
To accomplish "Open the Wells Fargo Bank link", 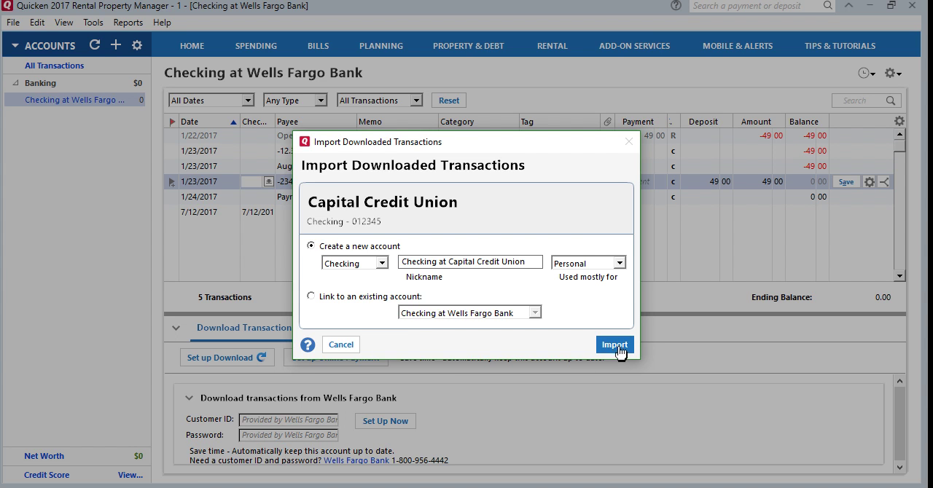I will pyautogui.click(x=356, y=460).
